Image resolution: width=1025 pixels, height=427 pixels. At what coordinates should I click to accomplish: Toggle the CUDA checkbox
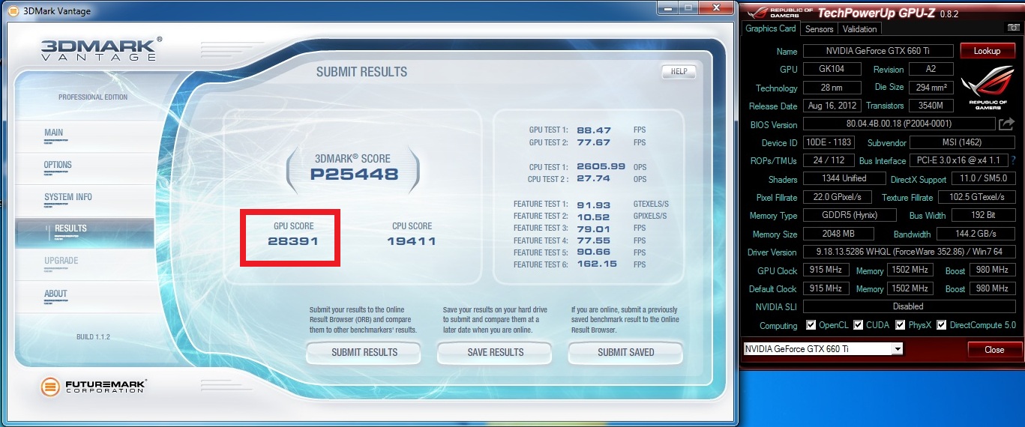click(x=859, y=325)
